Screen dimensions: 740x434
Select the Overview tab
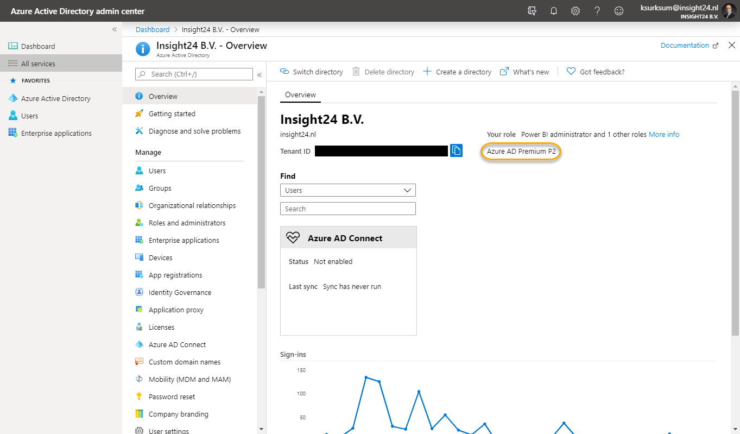[x=300, y=95]
